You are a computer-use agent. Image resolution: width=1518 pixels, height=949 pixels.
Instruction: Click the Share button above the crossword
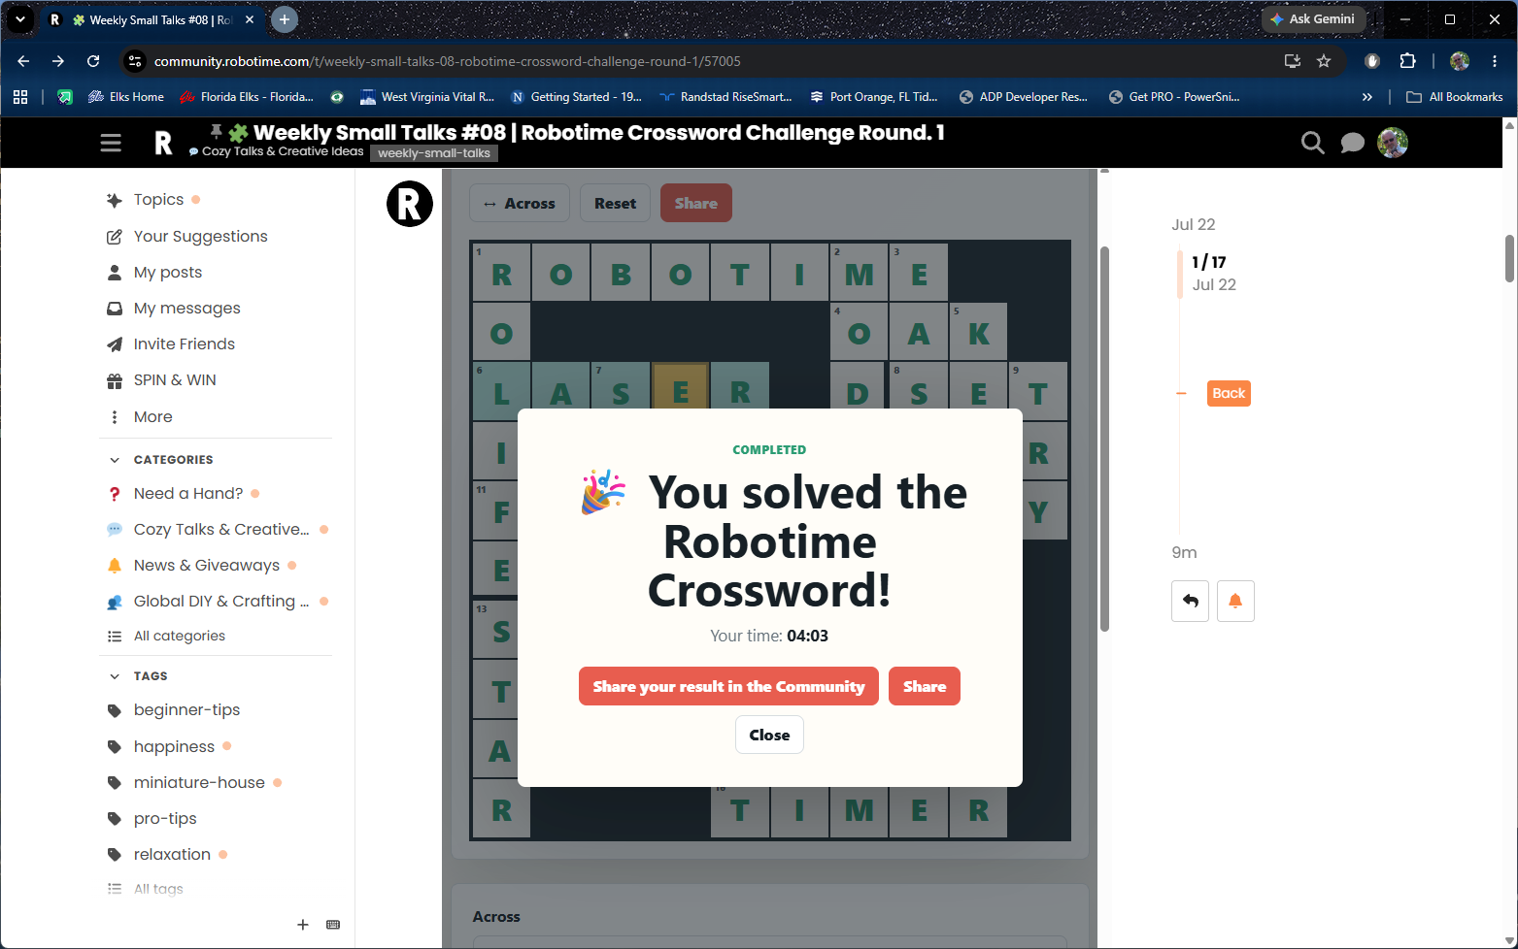pos(696,204)
